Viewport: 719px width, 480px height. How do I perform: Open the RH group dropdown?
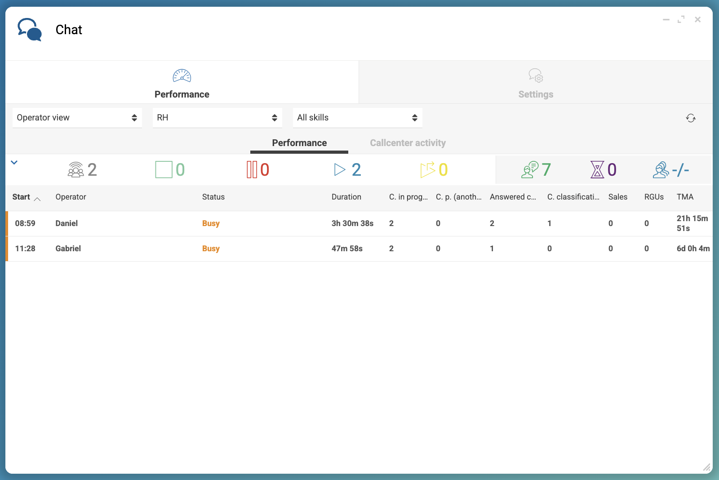point(217,118)
